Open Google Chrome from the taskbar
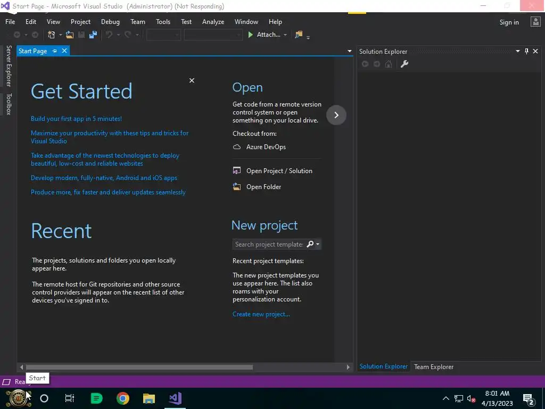545x409 pixels. [x=123, y=398]
